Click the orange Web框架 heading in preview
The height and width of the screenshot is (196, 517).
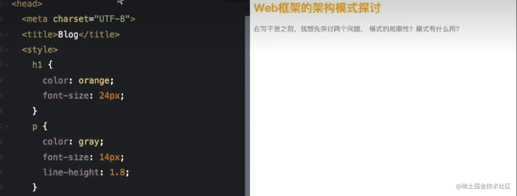point(317,8)
